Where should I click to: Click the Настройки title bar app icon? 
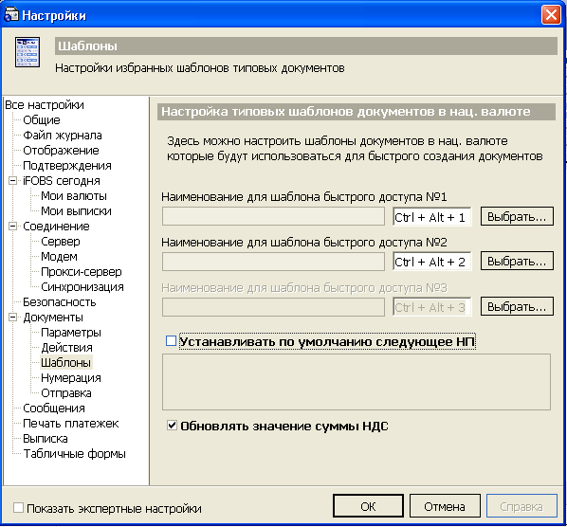(10, 14)
